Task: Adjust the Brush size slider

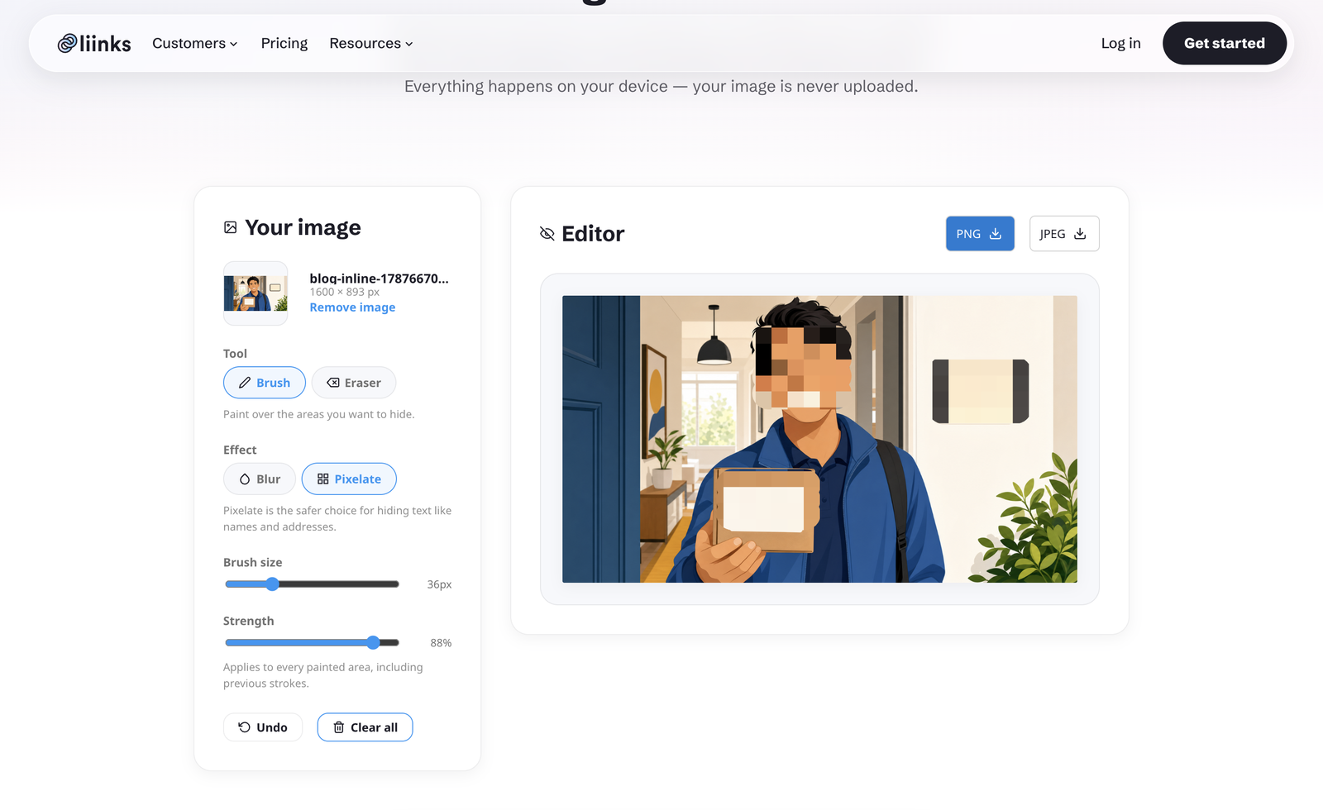Action: (312, 584)
